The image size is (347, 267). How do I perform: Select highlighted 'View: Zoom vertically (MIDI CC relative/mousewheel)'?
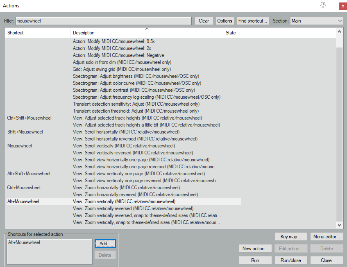pos(124,201)
